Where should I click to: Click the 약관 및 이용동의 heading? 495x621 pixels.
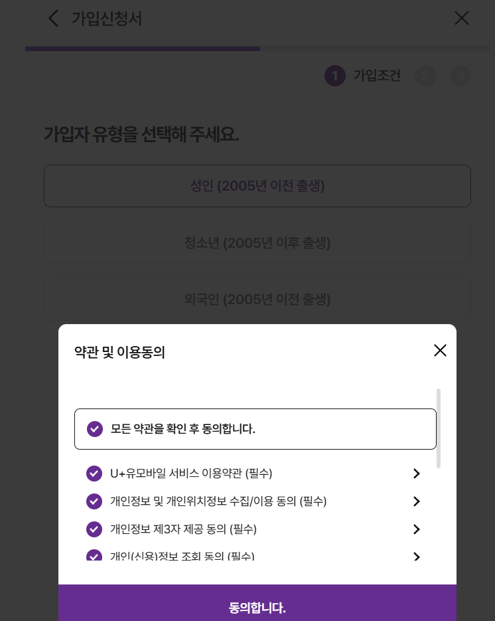119,352
